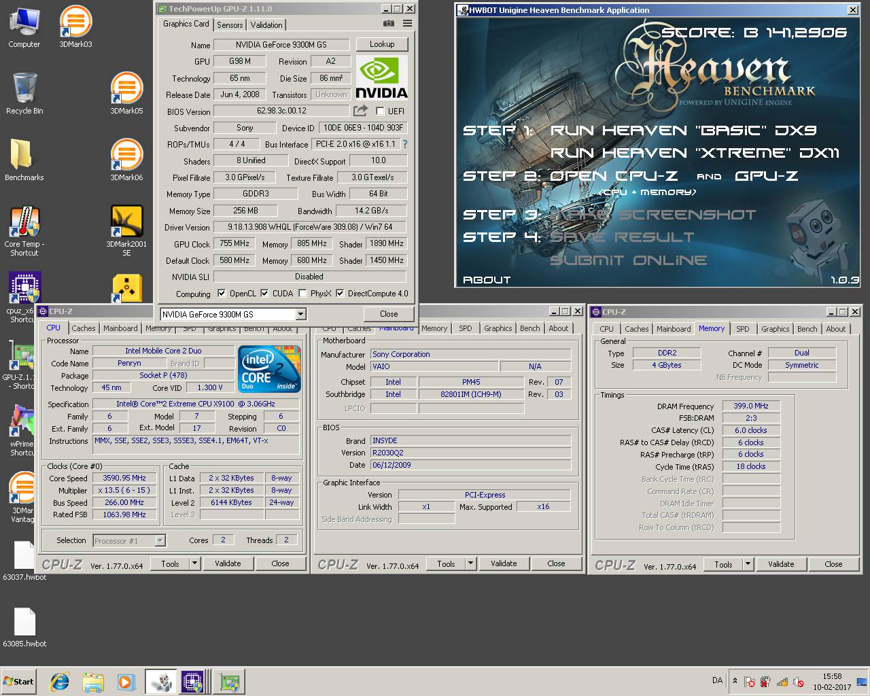Open Caches tab in CPU-Z CPU window
The width and height of the screenshot is (870, 696).
coord(84,328)
